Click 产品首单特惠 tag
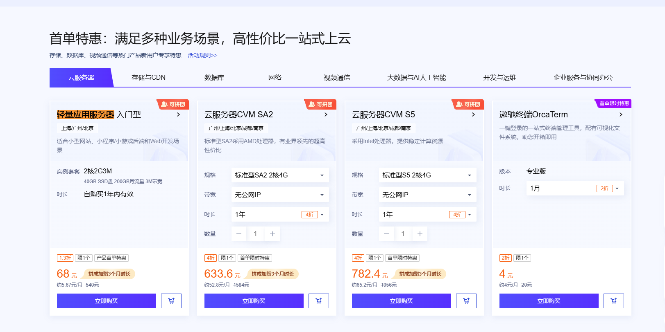The image size is (665, 332). [111, 258]
